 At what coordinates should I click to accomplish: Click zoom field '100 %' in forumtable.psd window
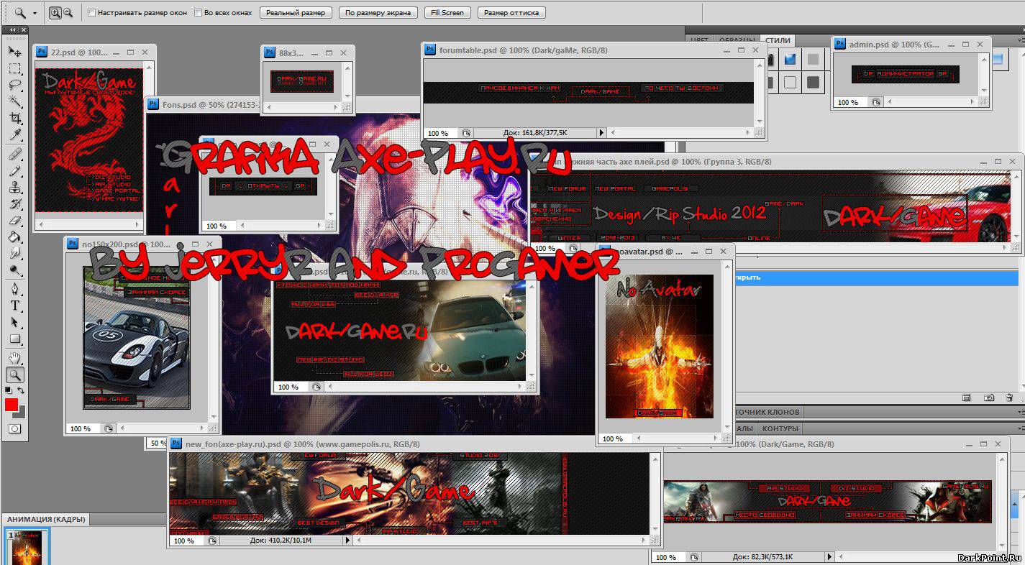click(439, 133)
